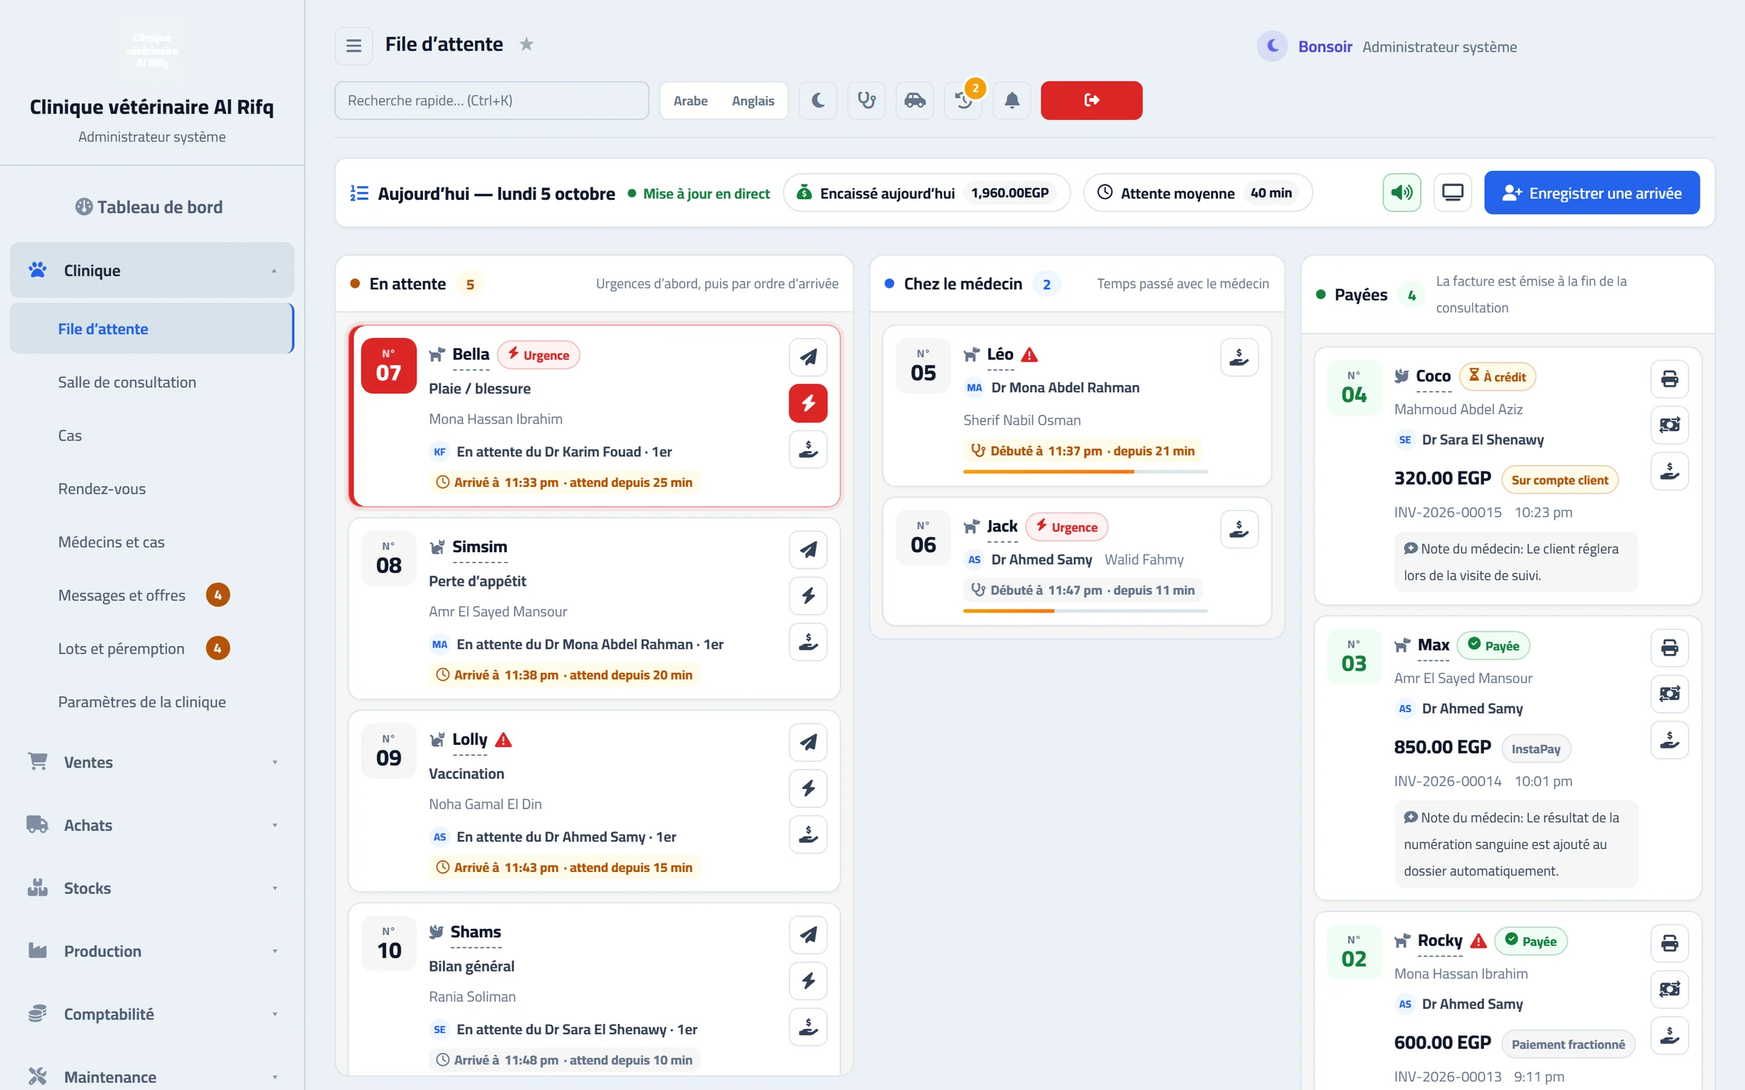
Task: Expand the Achats sidebar section
Action: [x=151, y=825]
